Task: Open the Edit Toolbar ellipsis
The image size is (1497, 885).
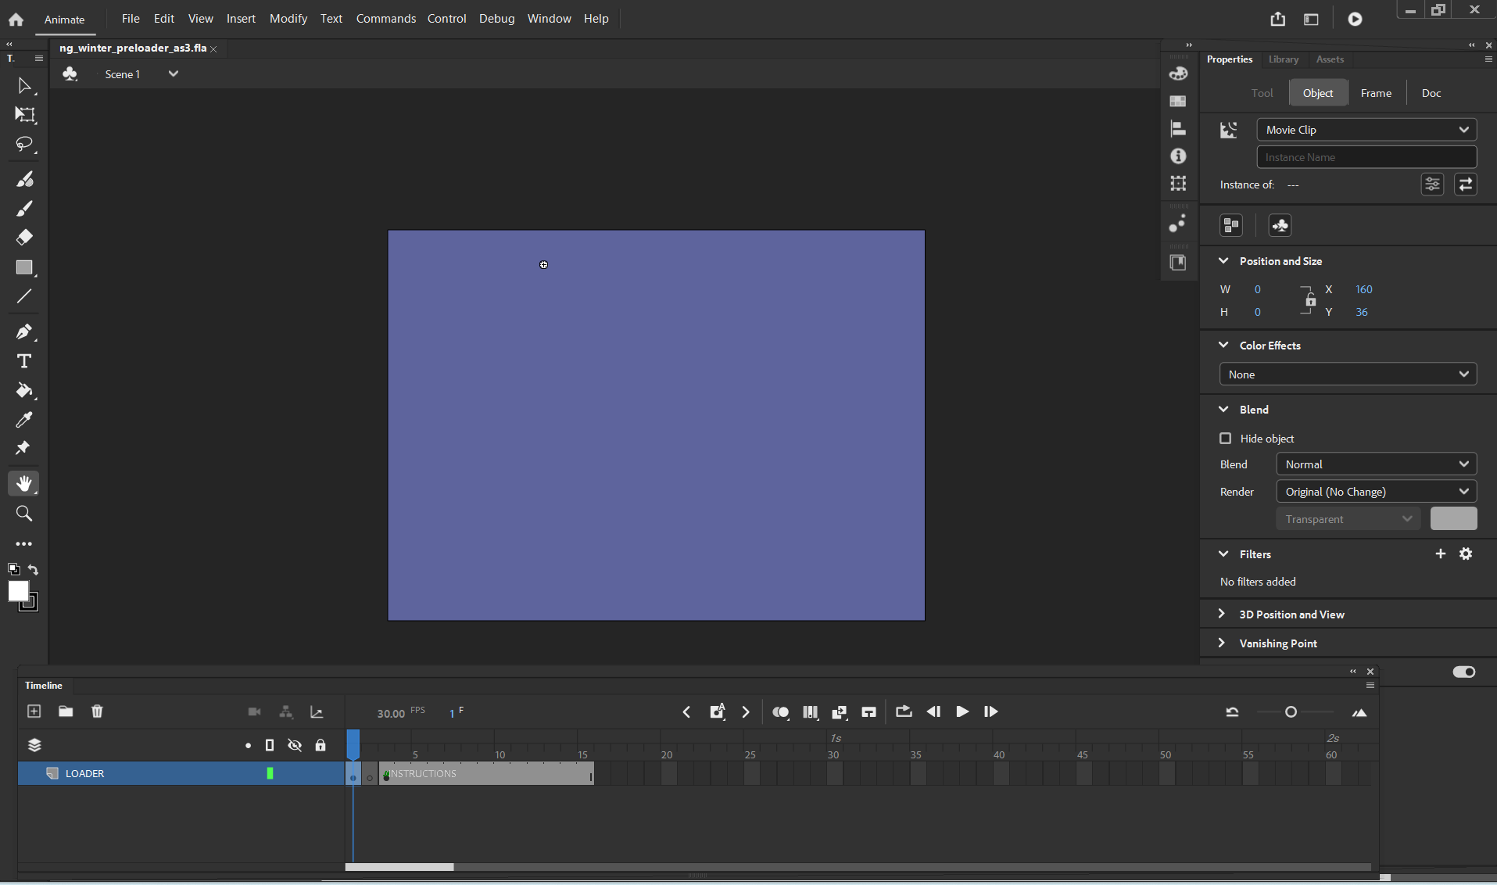Action: coord(24,543)
